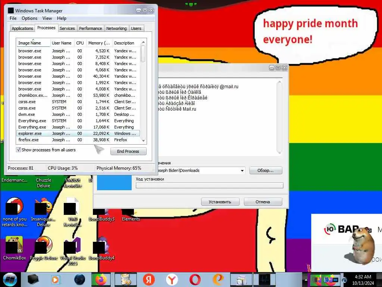Open the Help menu in Task Manager
Image resolution: width=382 pixels, height=287 pixels.
pos(62,18)
